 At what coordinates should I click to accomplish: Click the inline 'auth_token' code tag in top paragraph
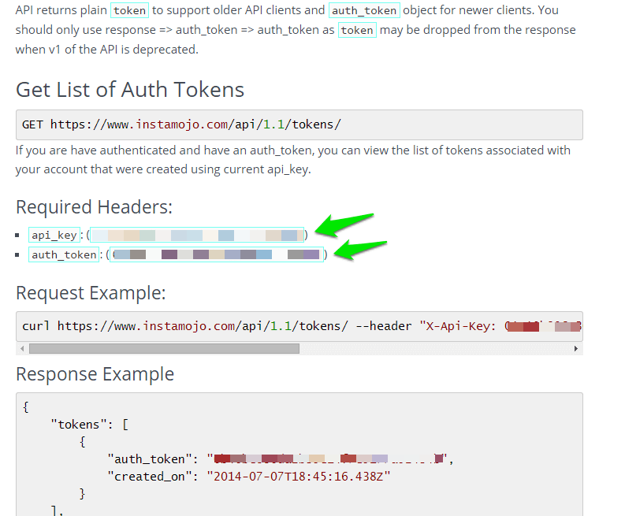pyautogui.click(x=364, y=10)
